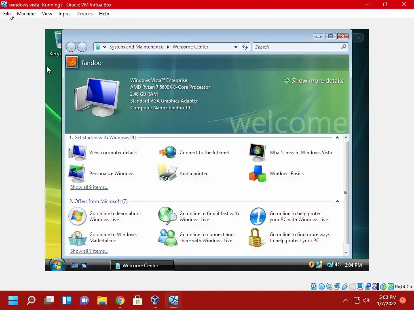The width and height of the screenshot is (414, 310).
Task: Click the scrollbar up arrow
Action: [x=346, y=137]
